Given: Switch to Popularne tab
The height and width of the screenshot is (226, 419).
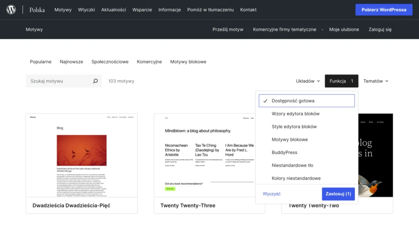Looking at the screenshot, I should pyautogui.click(x=41, y=61).
